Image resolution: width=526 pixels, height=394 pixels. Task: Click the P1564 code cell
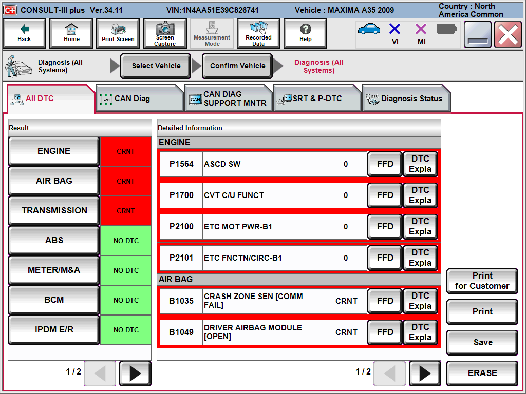(181, 164)
